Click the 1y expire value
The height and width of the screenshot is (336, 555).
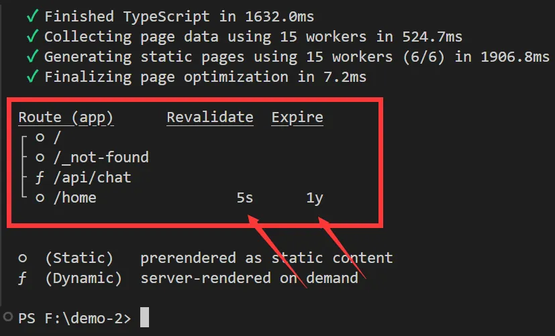point(315,198)
